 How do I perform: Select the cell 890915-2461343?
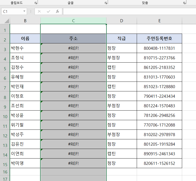pyautogui.click(x=159, y=154)
